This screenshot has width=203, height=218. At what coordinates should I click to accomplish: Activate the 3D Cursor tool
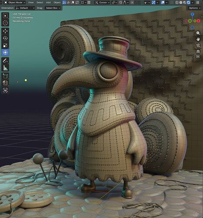coord(5,23)
